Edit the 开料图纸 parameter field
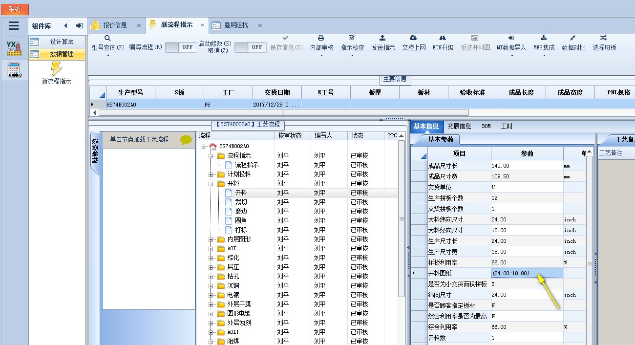 pos(527,273)
